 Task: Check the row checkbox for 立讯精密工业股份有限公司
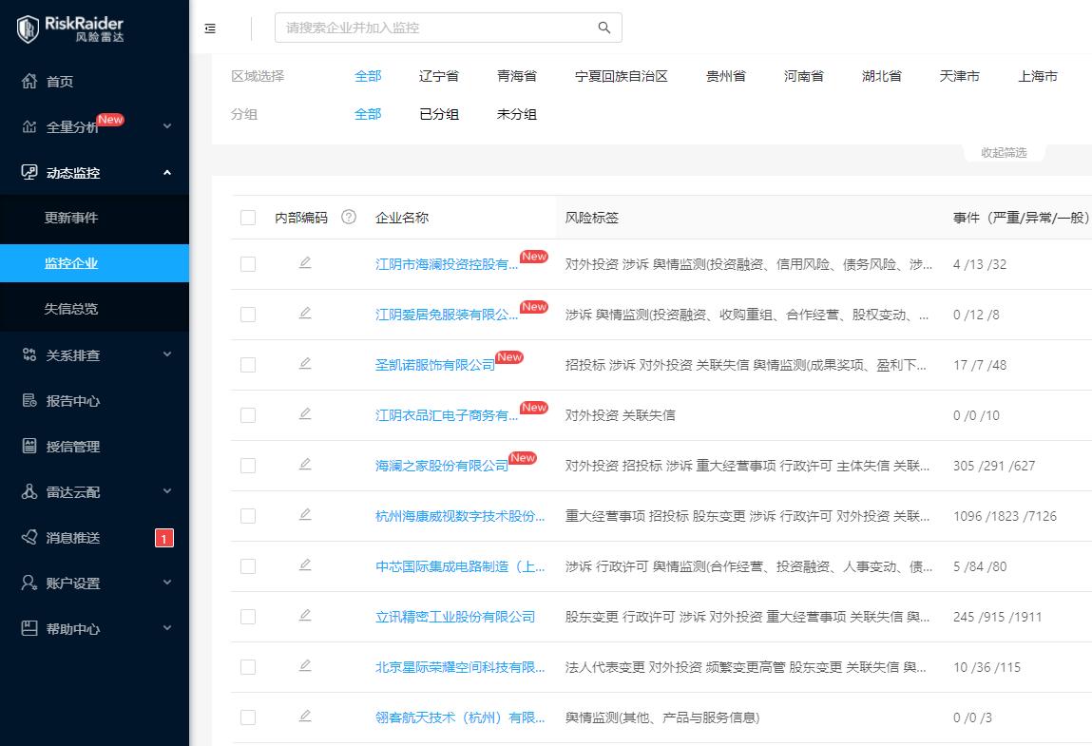(248, 617)
